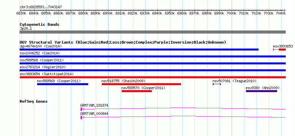This screenshot has height=136, width=295.
Task: Open the nsv589570 (Cooper2011) red loss bar
Action: click(x=137, y=91)
